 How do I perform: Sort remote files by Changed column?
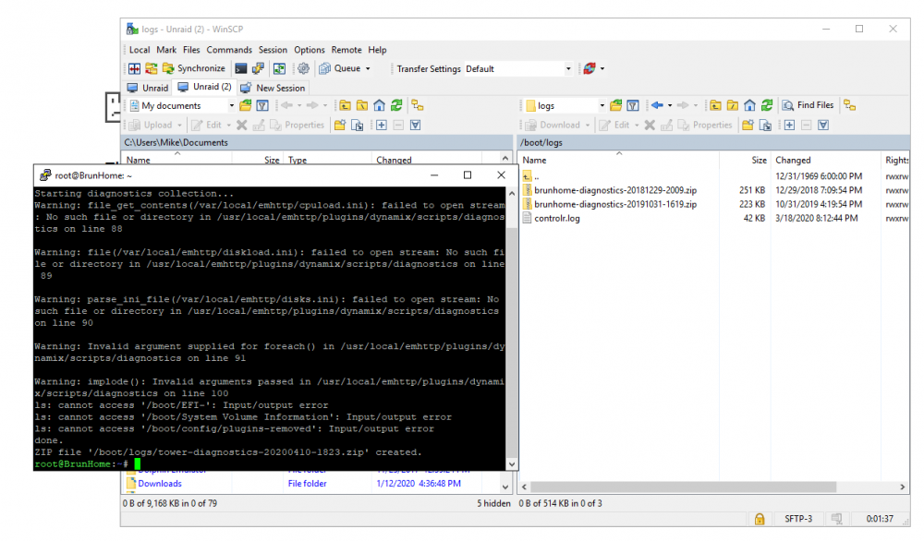pos(825,160)
